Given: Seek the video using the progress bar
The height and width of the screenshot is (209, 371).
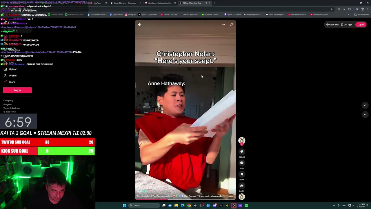Looking at the screenshot, I should (185, 199).
